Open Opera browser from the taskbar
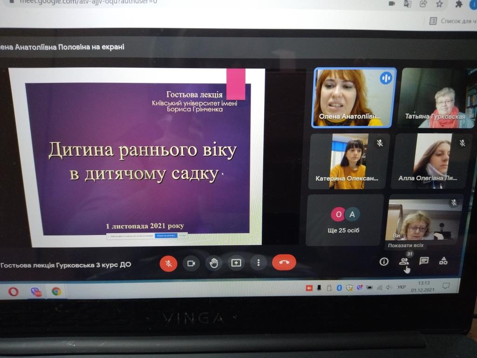 click(14, 292)
